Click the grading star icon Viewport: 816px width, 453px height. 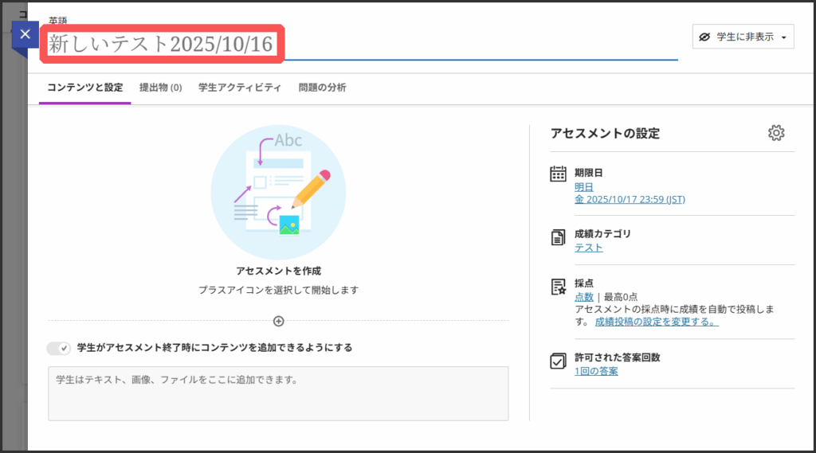click(559, 286)
